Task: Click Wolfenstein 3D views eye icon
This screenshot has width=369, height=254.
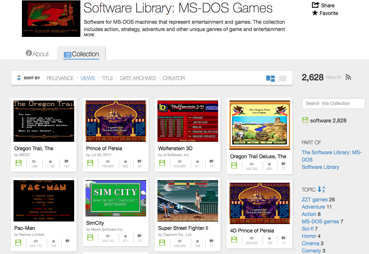Action: point(179,162)
